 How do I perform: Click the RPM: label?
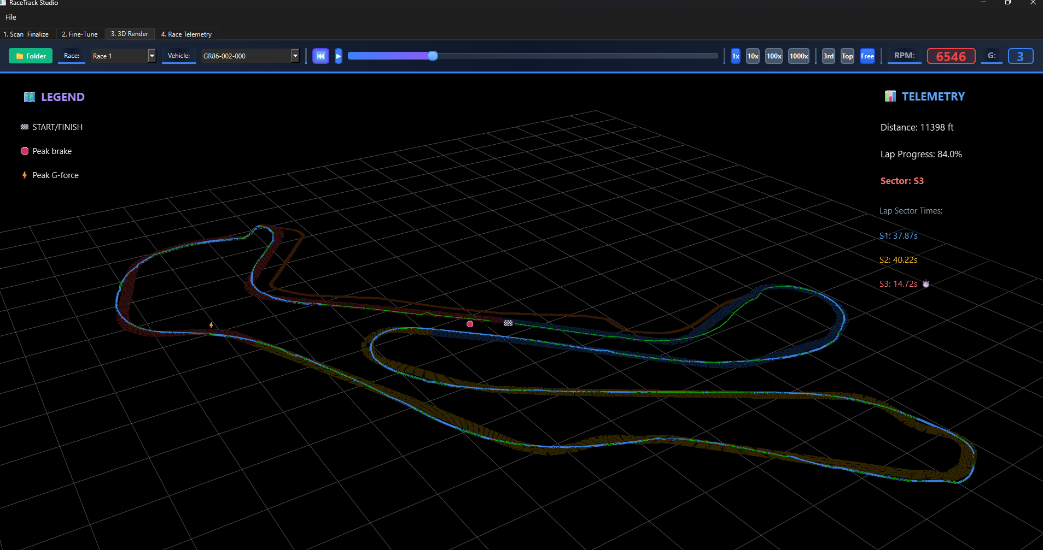coord(904,55)
